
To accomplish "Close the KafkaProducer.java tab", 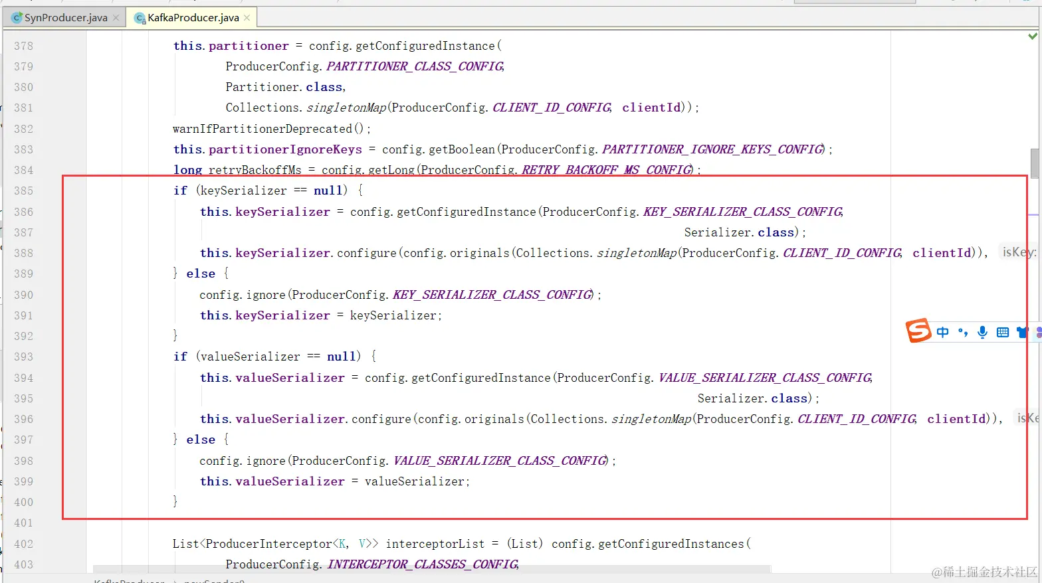I will coord(247,18).
